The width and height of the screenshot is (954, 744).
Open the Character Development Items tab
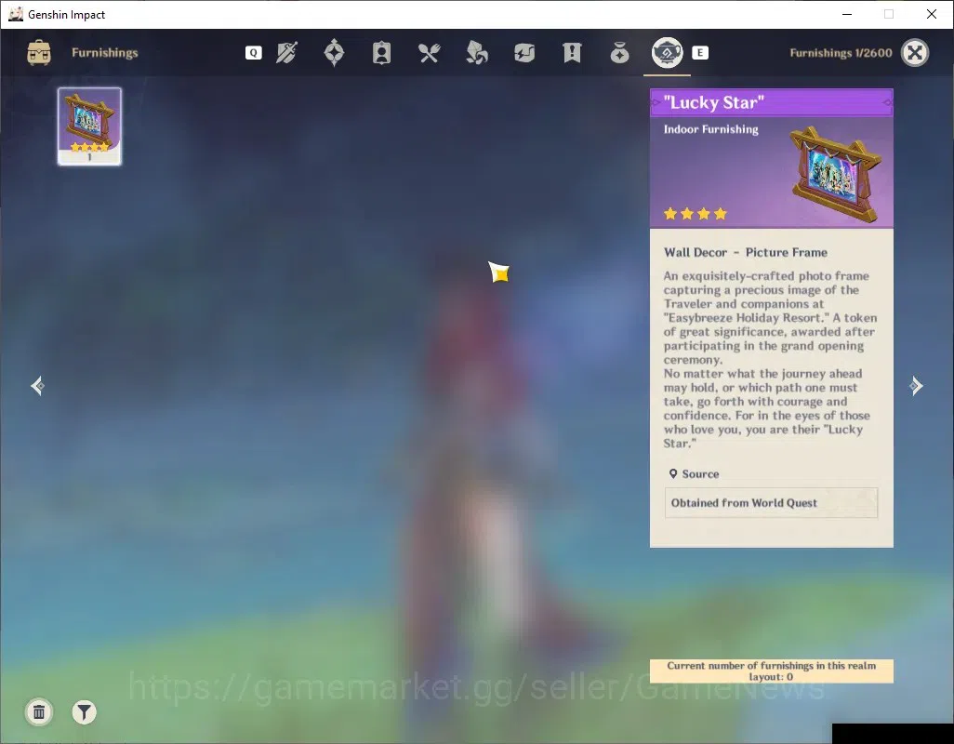pos(381,53)
